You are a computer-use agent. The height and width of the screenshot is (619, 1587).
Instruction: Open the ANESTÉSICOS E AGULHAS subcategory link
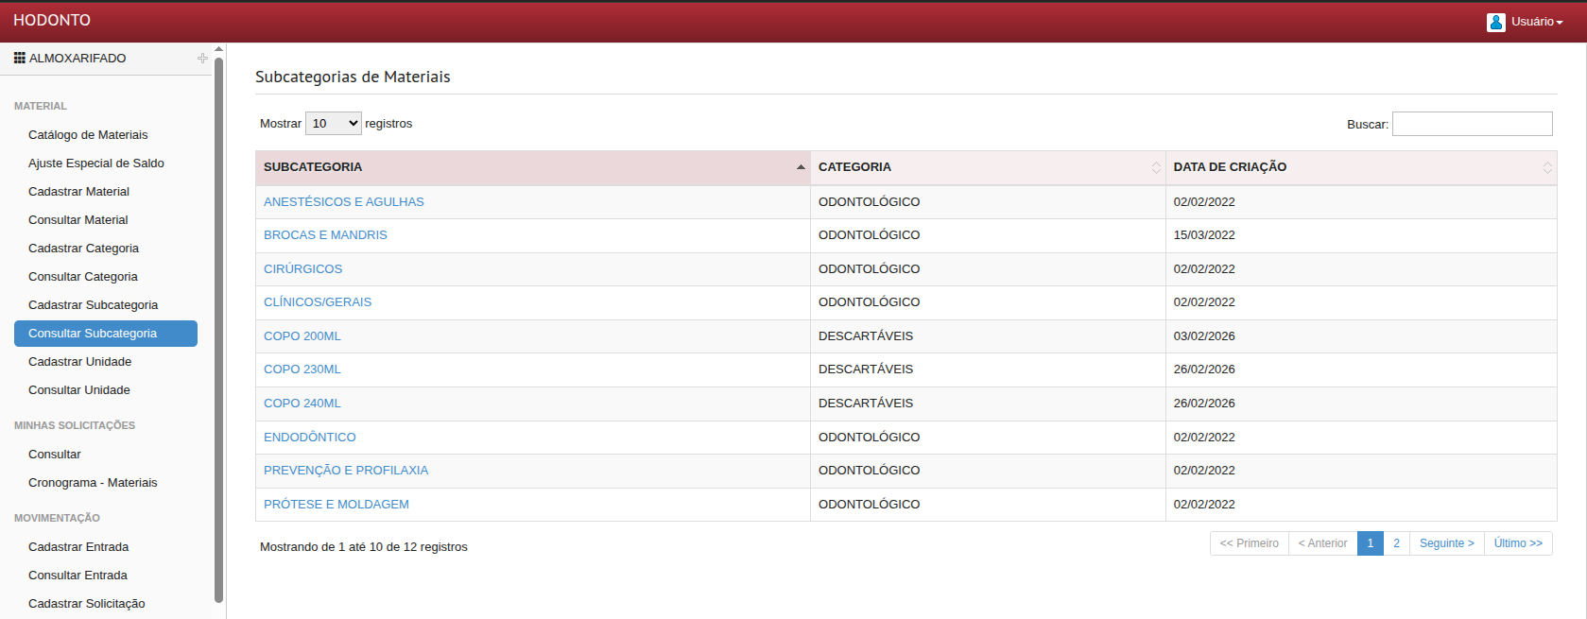(x=343, y=202)
